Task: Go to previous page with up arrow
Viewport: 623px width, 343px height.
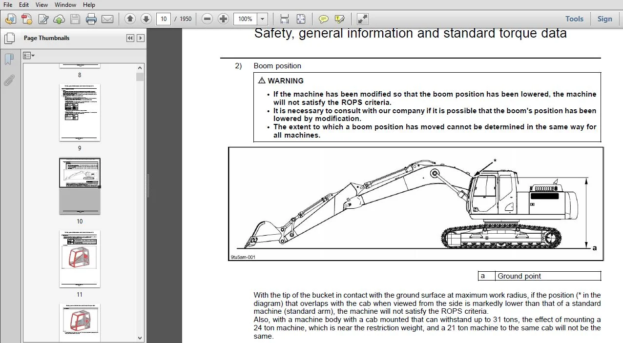Action: [130, 19]
